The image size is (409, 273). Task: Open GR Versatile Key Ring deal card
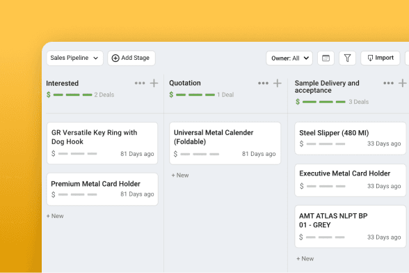pyautogui.click(x=102, y=143)
